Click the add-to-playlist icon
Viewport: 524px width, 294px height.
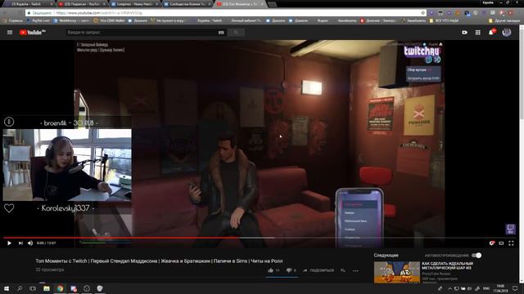(343, 270)
